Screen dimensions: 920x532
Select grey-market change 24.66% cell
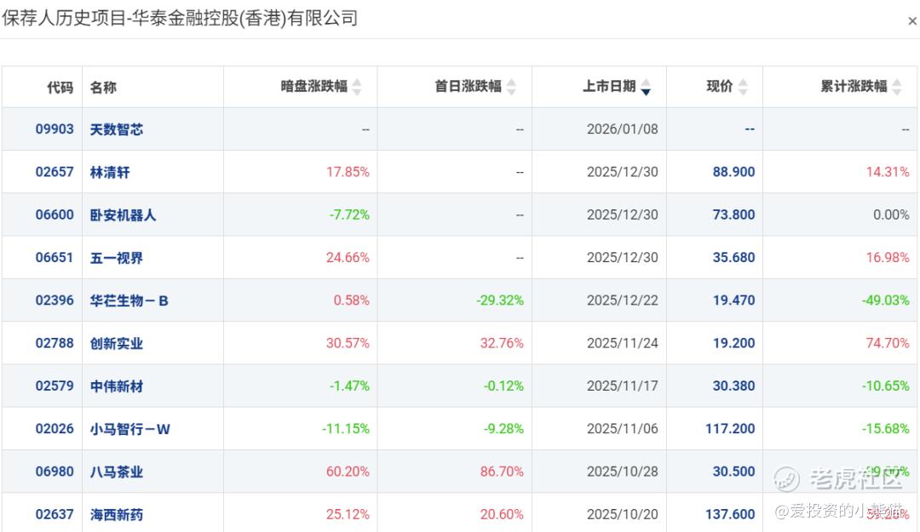(x=348, y=258)
